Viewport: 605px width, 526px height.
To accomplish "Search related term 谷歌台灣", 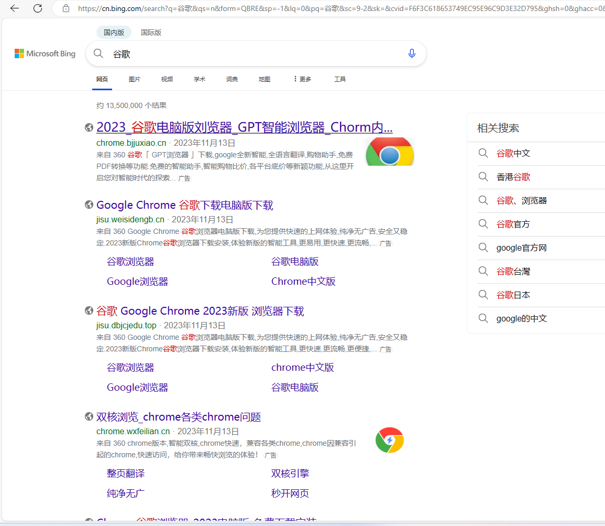I will point(513,272).
